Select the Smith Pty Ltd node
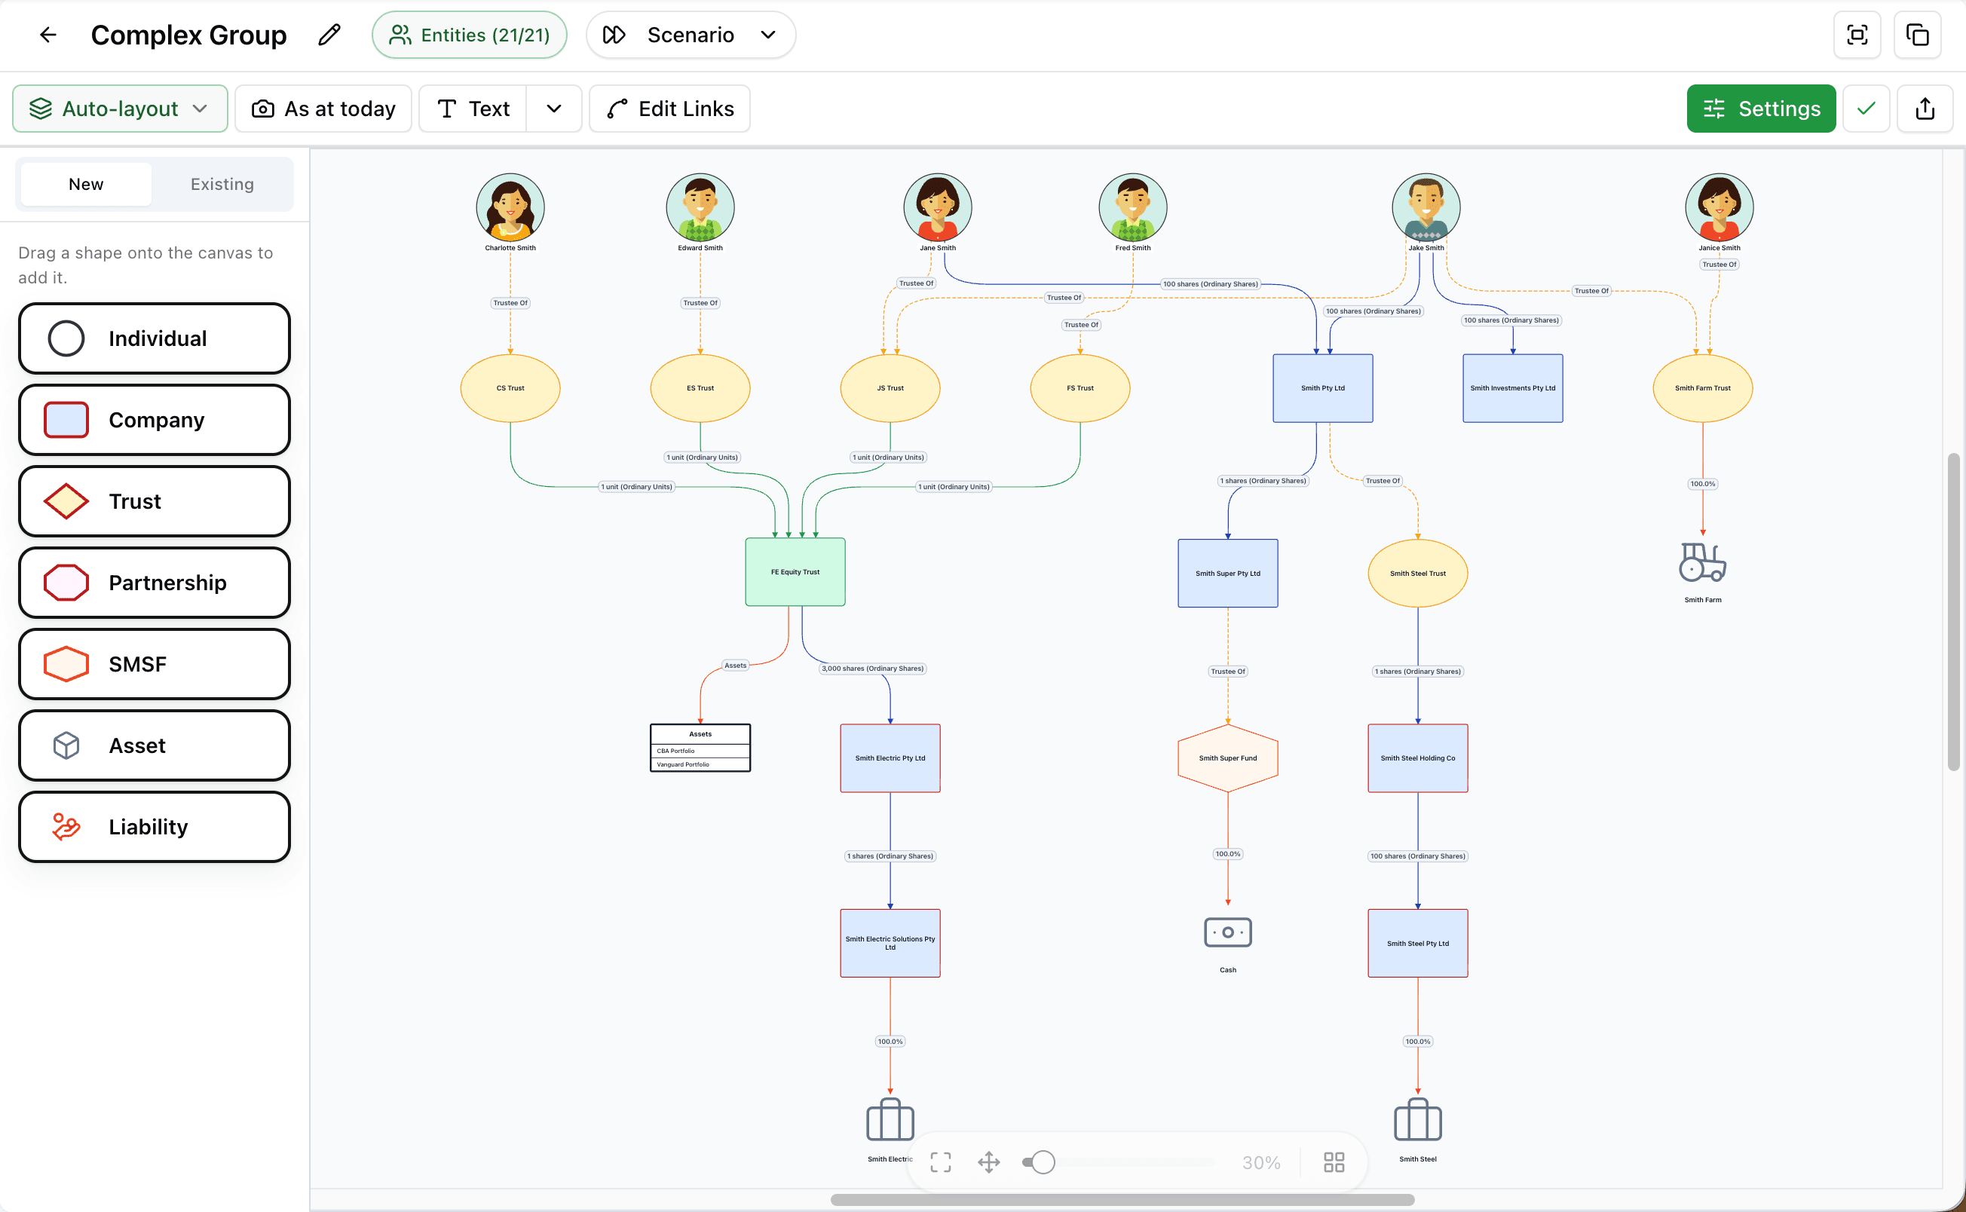 [x=1322, y=388]
